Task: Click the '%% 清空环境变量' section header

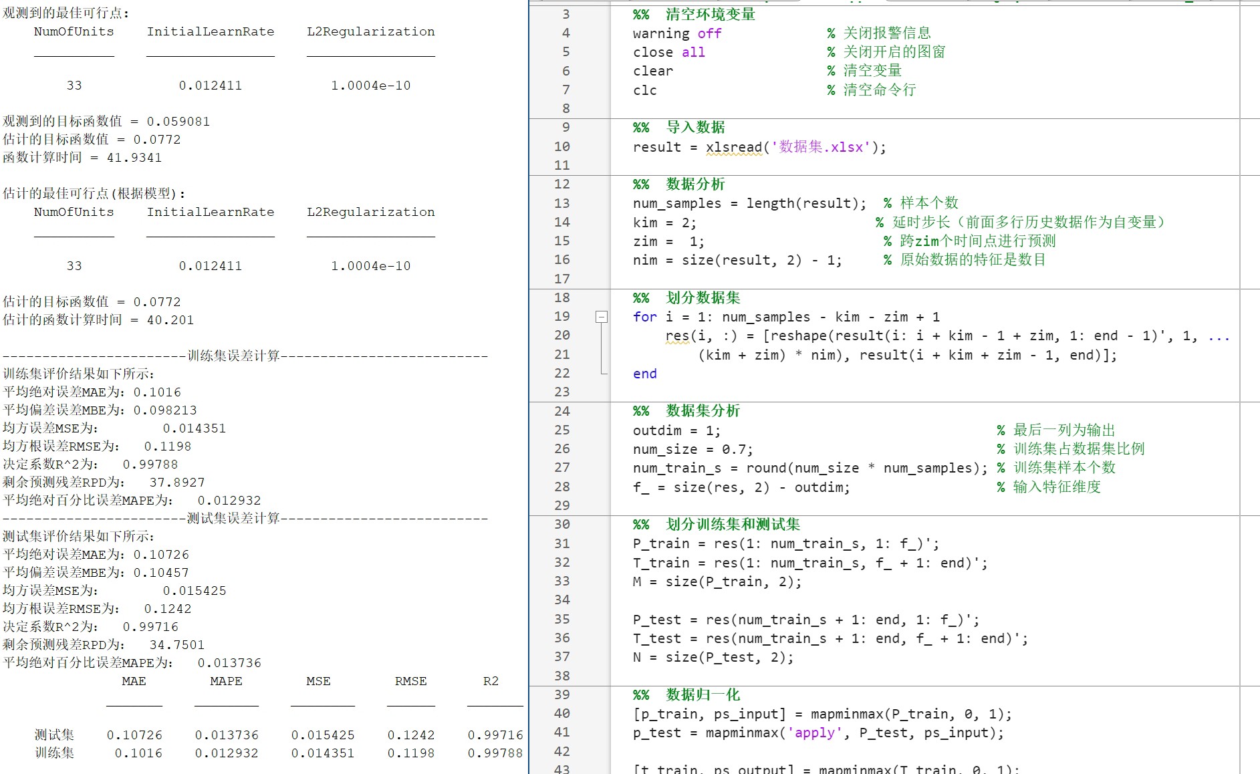Action: (x=695, y=15)
